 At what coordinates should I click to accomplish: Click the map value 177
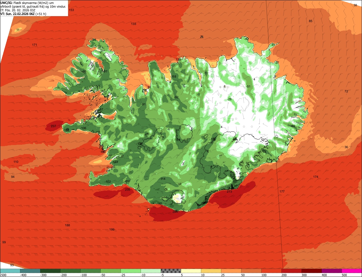click(x=282, y=191)
